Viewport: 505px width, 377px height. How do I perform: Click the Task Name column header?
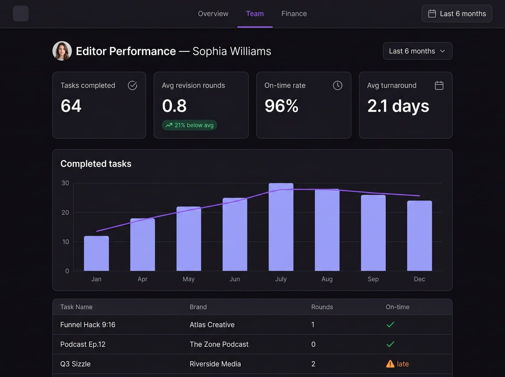76,307
